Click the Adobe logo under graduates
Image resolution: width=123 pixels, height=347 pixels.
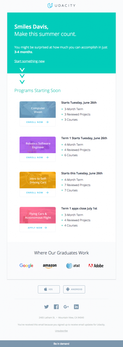coord(96,266)
